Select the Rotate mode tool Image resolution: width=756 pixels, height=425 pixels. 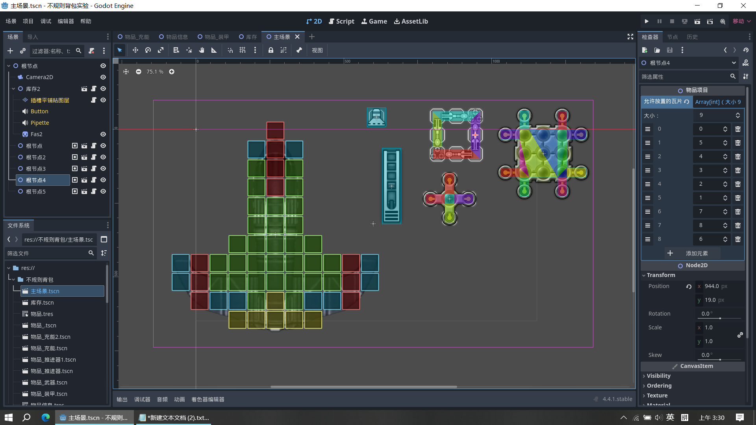(x=148, y=50)
